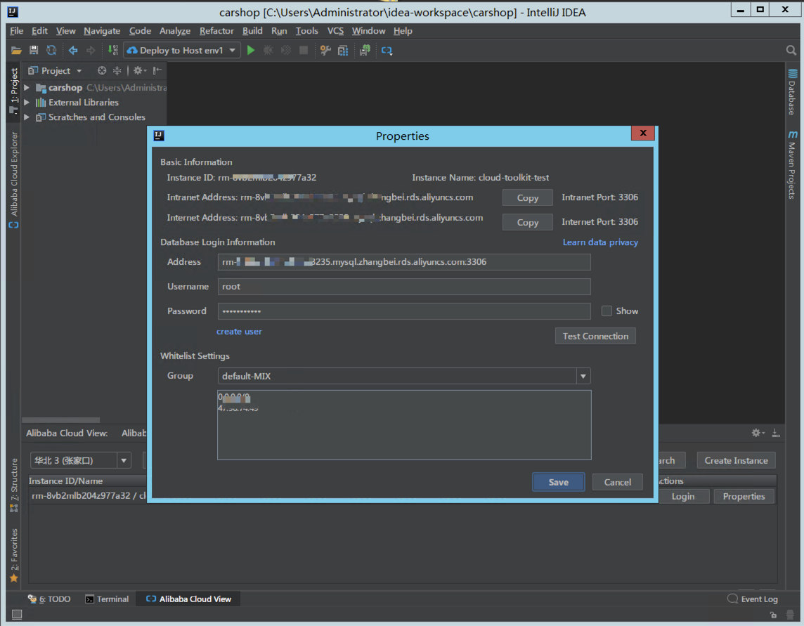Screen dimensions: 804x626
Task: Click the Address input field
Action: point(404,262)
